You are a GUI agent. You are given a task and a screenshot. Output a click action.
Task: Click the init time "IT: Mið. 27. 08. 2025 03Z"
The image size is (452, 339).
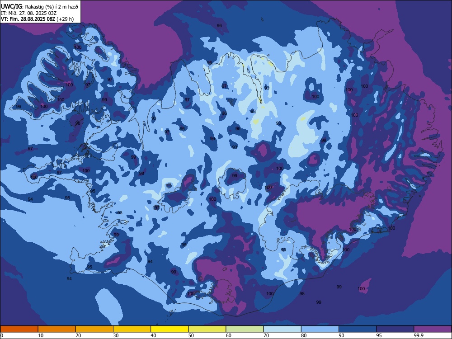click(29, 13)
